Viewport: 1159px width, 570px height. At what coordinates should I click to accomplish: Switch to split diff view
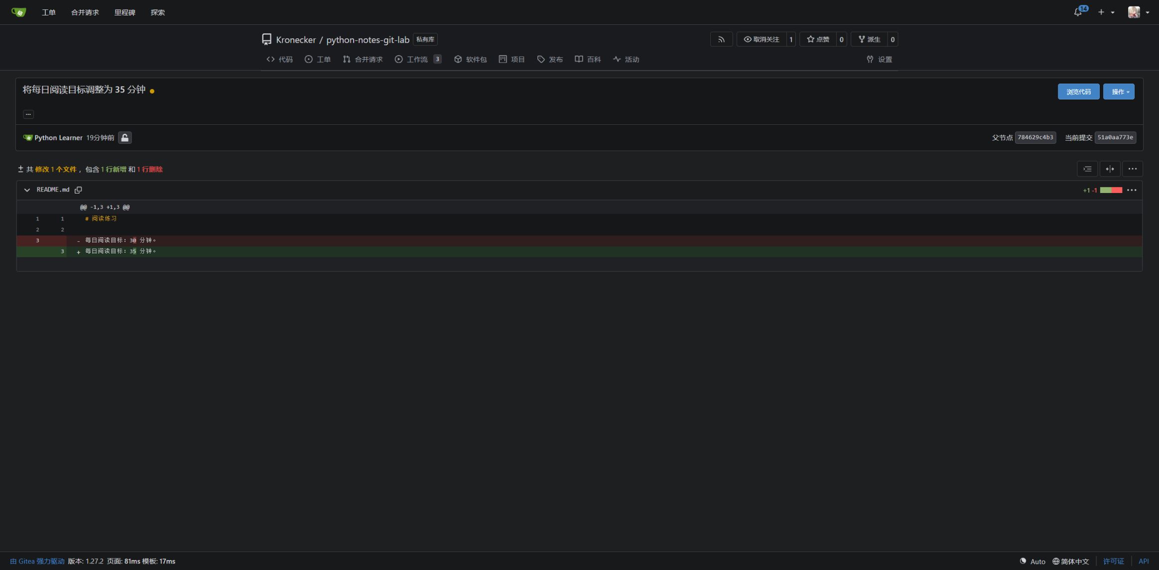coord(1110,169)
